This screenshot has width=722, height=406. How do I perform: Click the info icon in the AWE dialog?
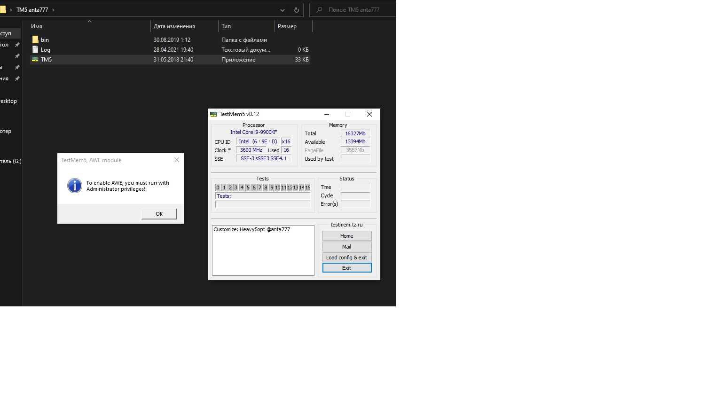[75, 186]
